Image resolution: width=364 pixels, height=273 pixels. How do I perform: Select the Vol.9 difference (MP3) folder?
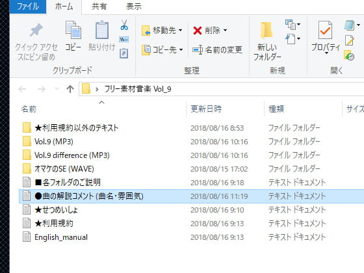72,155
